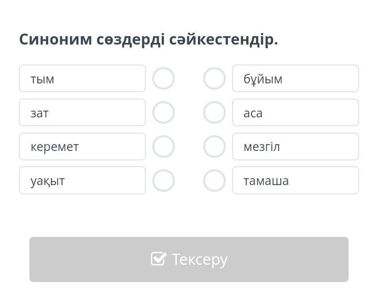Click the 'Синоним сөздерді сәйкестендір' heading

point(149,39)
